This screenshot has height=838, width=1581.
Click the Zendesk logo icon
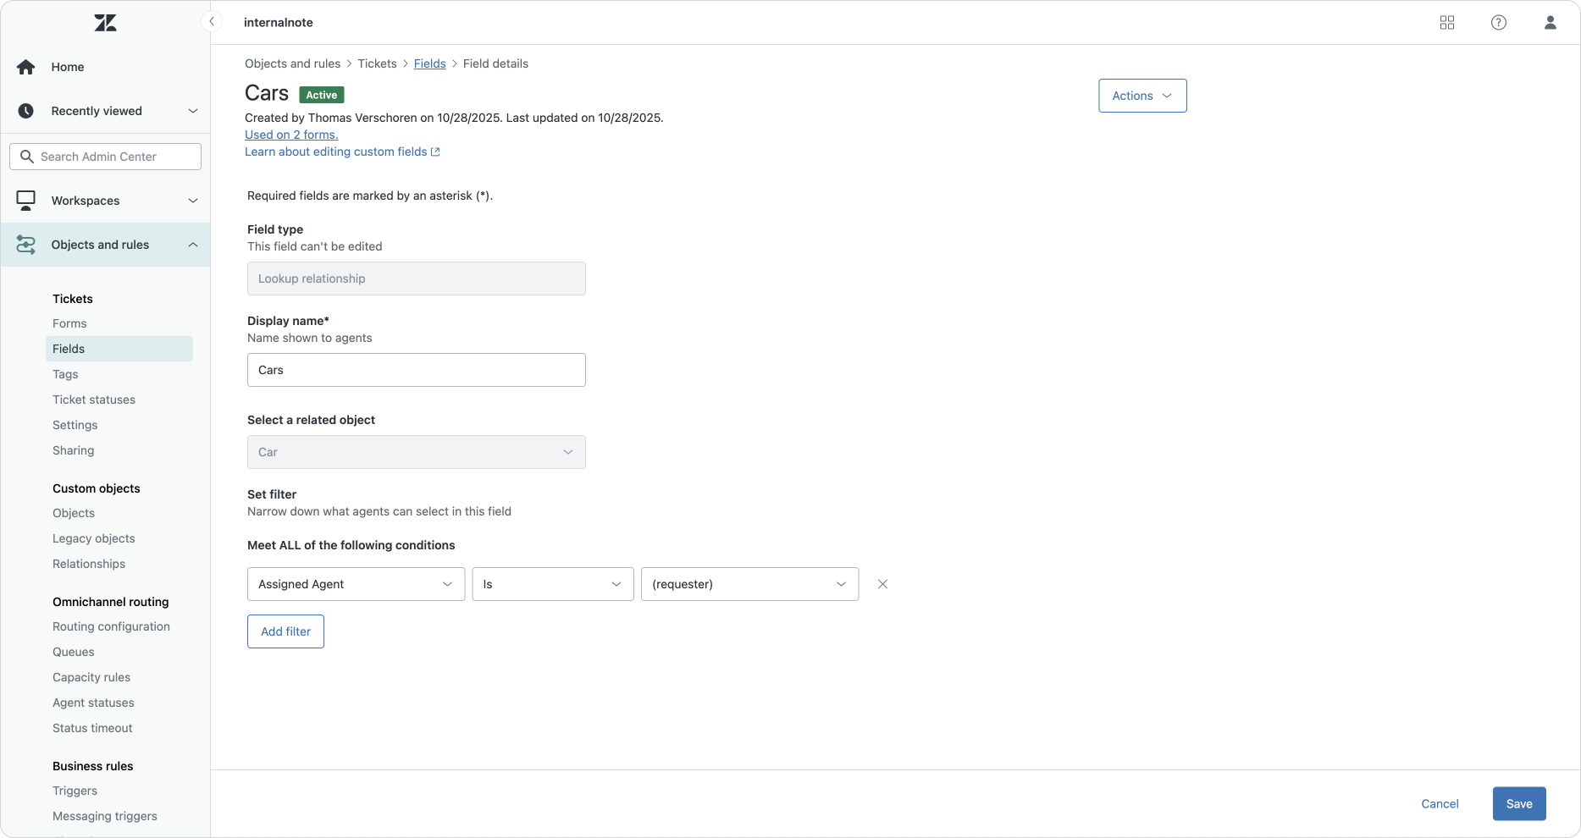pos(105,23)
